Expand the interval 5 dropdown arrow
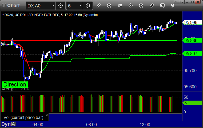203x128 pixels. (81, 6)
